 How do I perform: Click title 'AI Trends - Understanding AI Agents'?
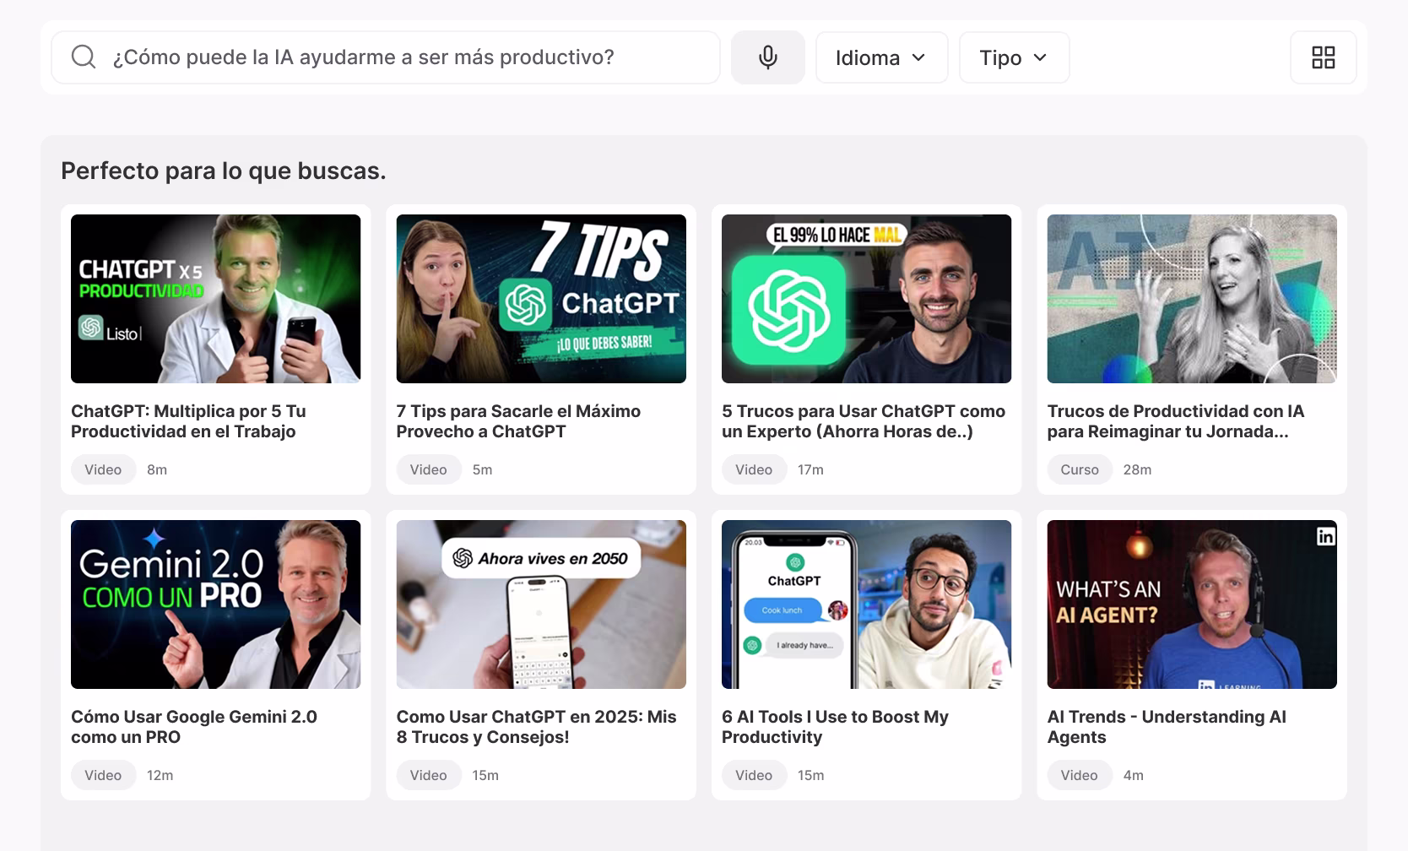(x=1167, y=727)
